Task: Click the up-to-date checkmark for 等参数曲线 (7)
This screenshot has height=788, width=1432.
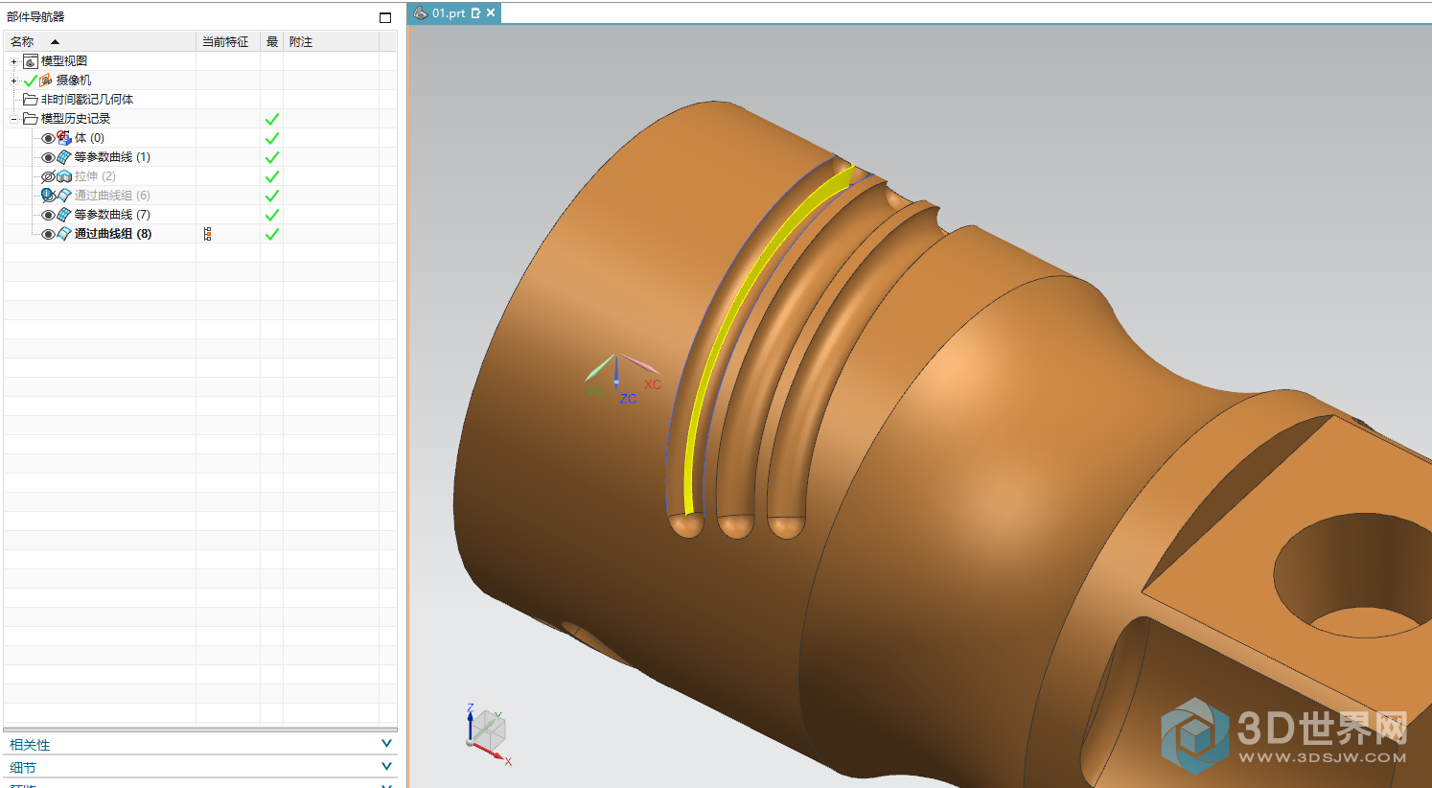Action: (272, 215)
